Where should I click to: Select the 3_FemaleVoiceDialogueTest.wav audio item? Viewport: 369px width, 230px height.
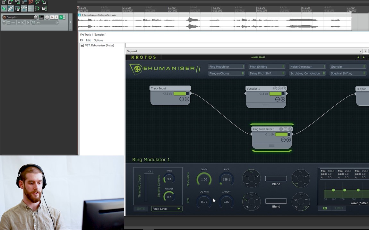click(215, 22)
